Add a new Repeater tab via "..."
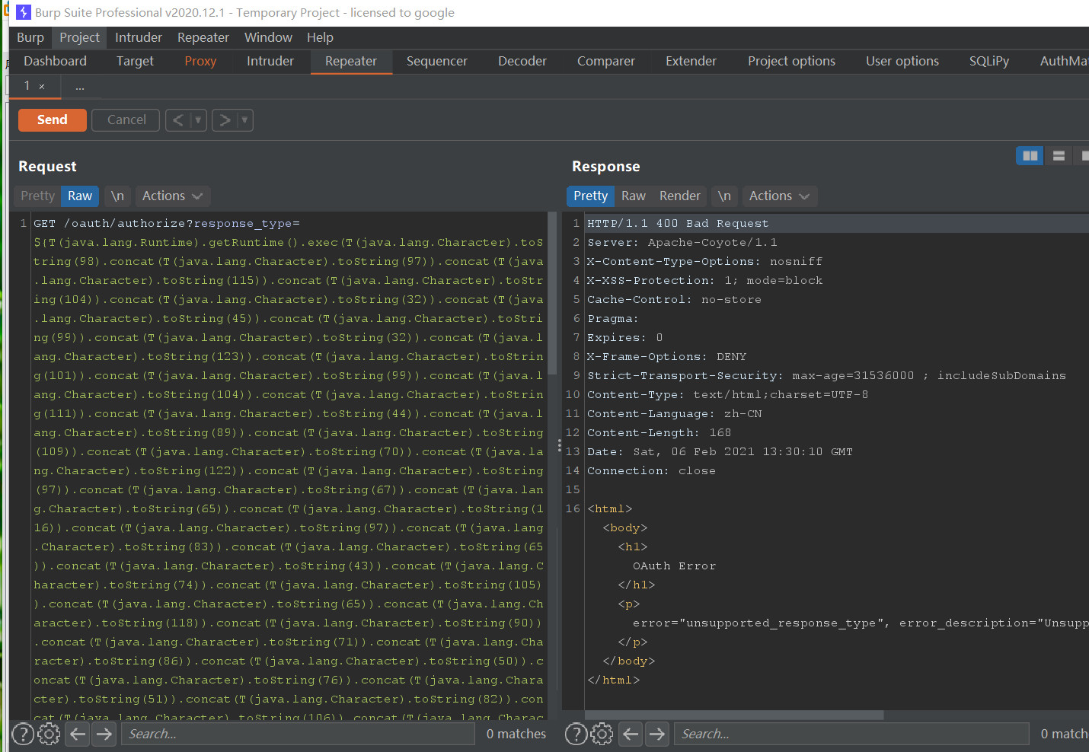The height and width of the screenshot is (752, 1089). coord(80,87)
